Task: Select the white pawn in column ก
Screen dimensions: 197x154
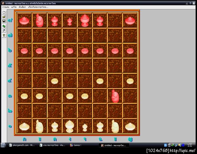Action: tap(24, 96)
